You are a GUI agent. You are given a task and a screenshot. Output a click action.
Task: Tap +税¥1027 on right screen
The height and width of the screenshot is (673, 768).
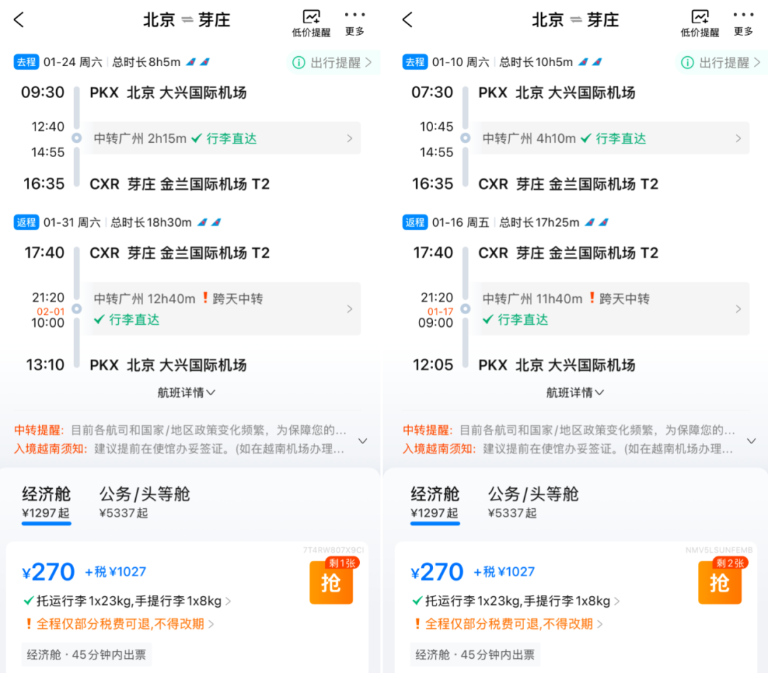click(504, 571)
